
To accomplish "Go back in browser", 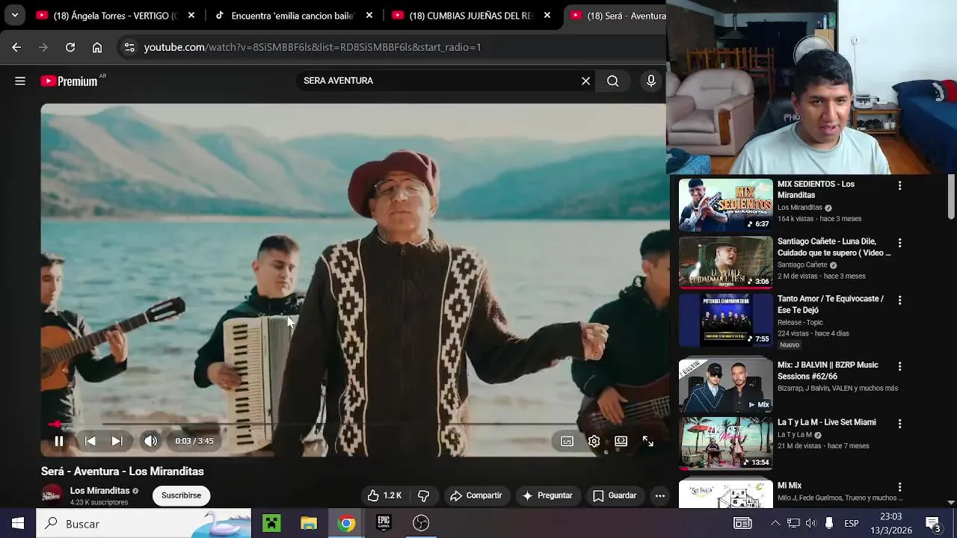I will click(x=16, y=47).
